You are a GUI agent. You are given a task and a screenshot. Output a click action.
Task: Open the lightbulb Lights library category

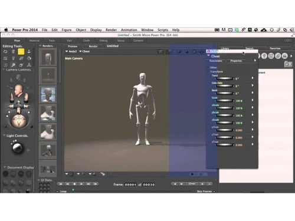pyautogui.click(x=264, y=56)
